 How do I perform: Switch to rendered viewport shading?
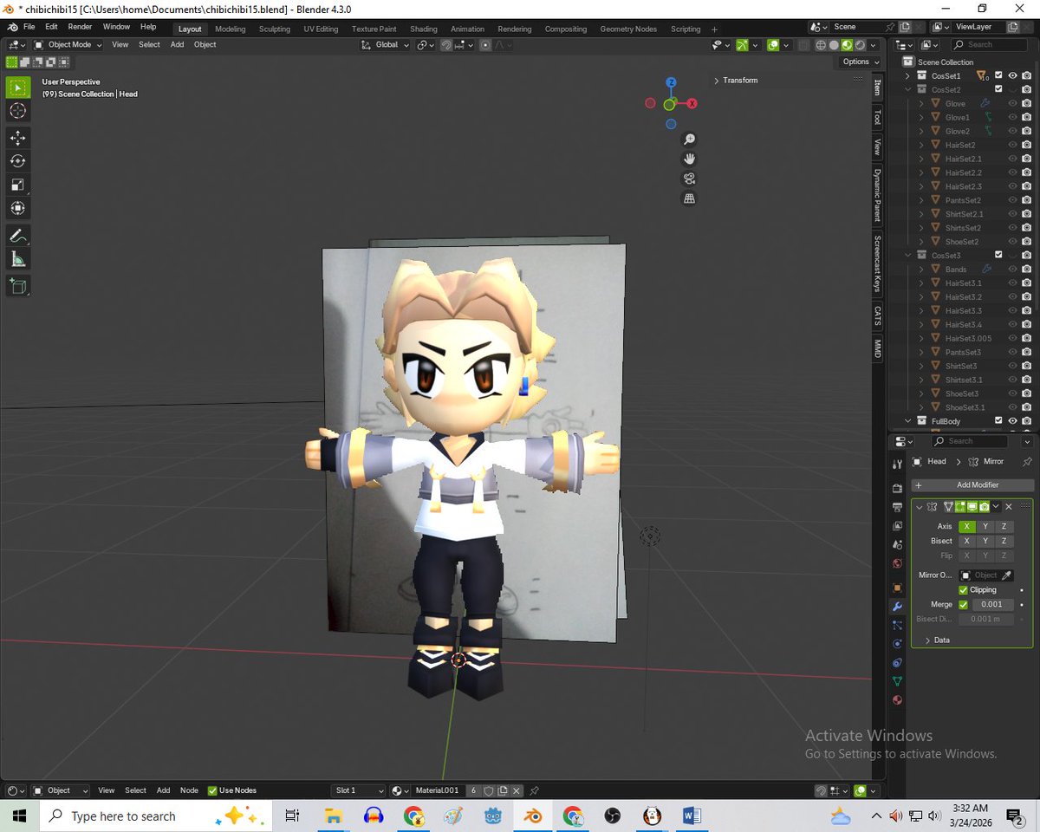(x=860, y=45)
